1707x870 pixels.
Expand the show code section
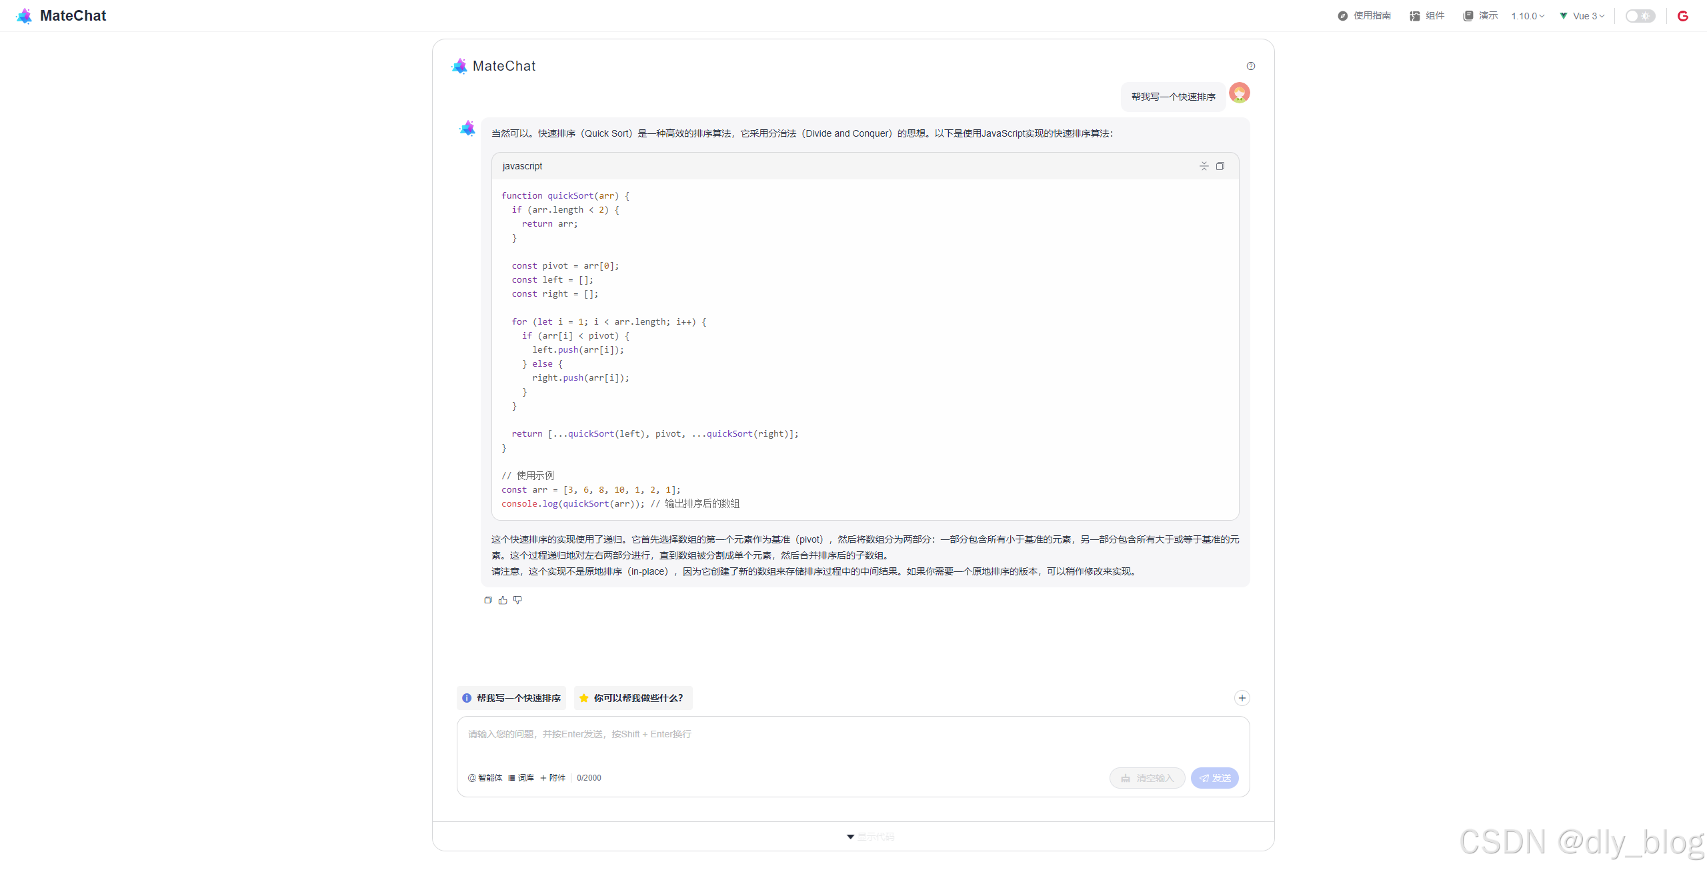tap(871, 837)
